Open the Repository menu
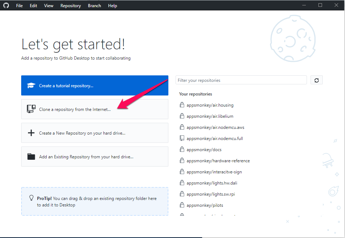This screenshot has height=238, width=345. pyautogui.click(x=71, y=6)
